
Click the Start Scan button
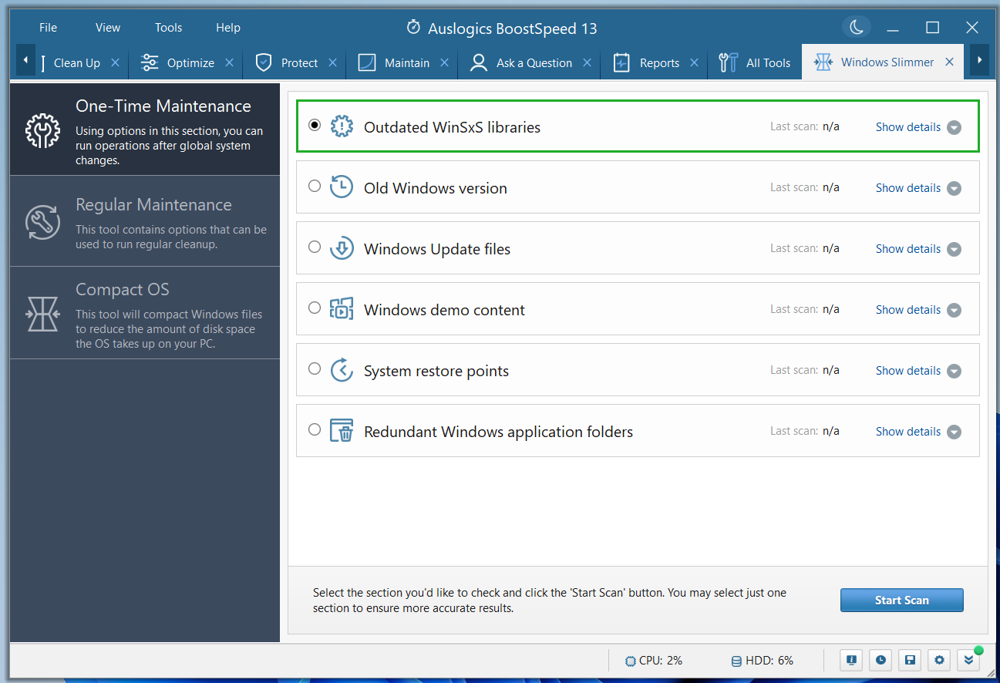[902, 600]
